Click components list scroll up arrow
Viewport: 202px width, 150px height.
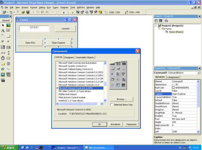pyautogui.click(x=105, y=63)
